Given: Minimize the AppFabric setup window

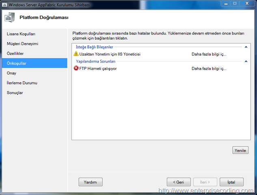Looking at the screenshot, I should (226, 3).
